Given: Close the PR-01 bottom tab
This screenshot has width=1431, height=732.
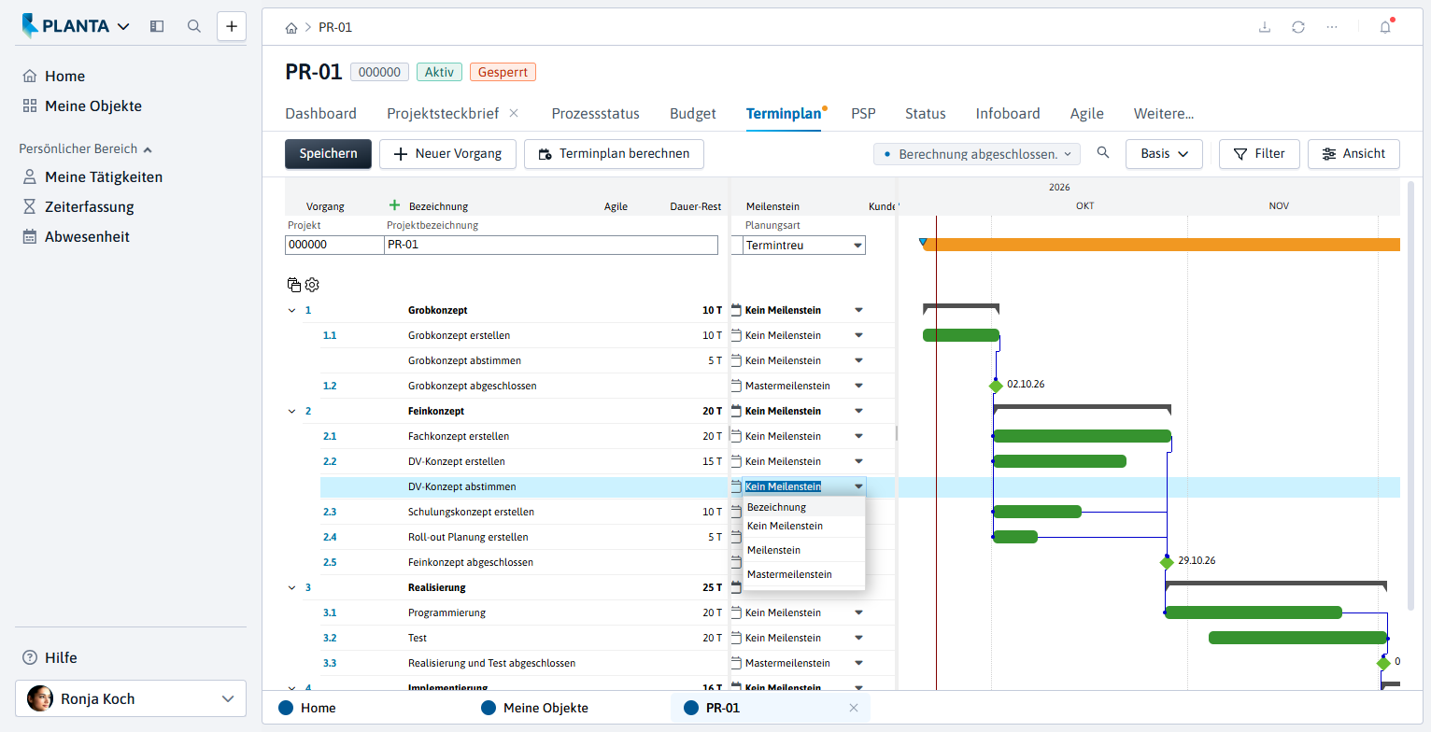Looking at the screenshot, I should [x=853, y=708].
